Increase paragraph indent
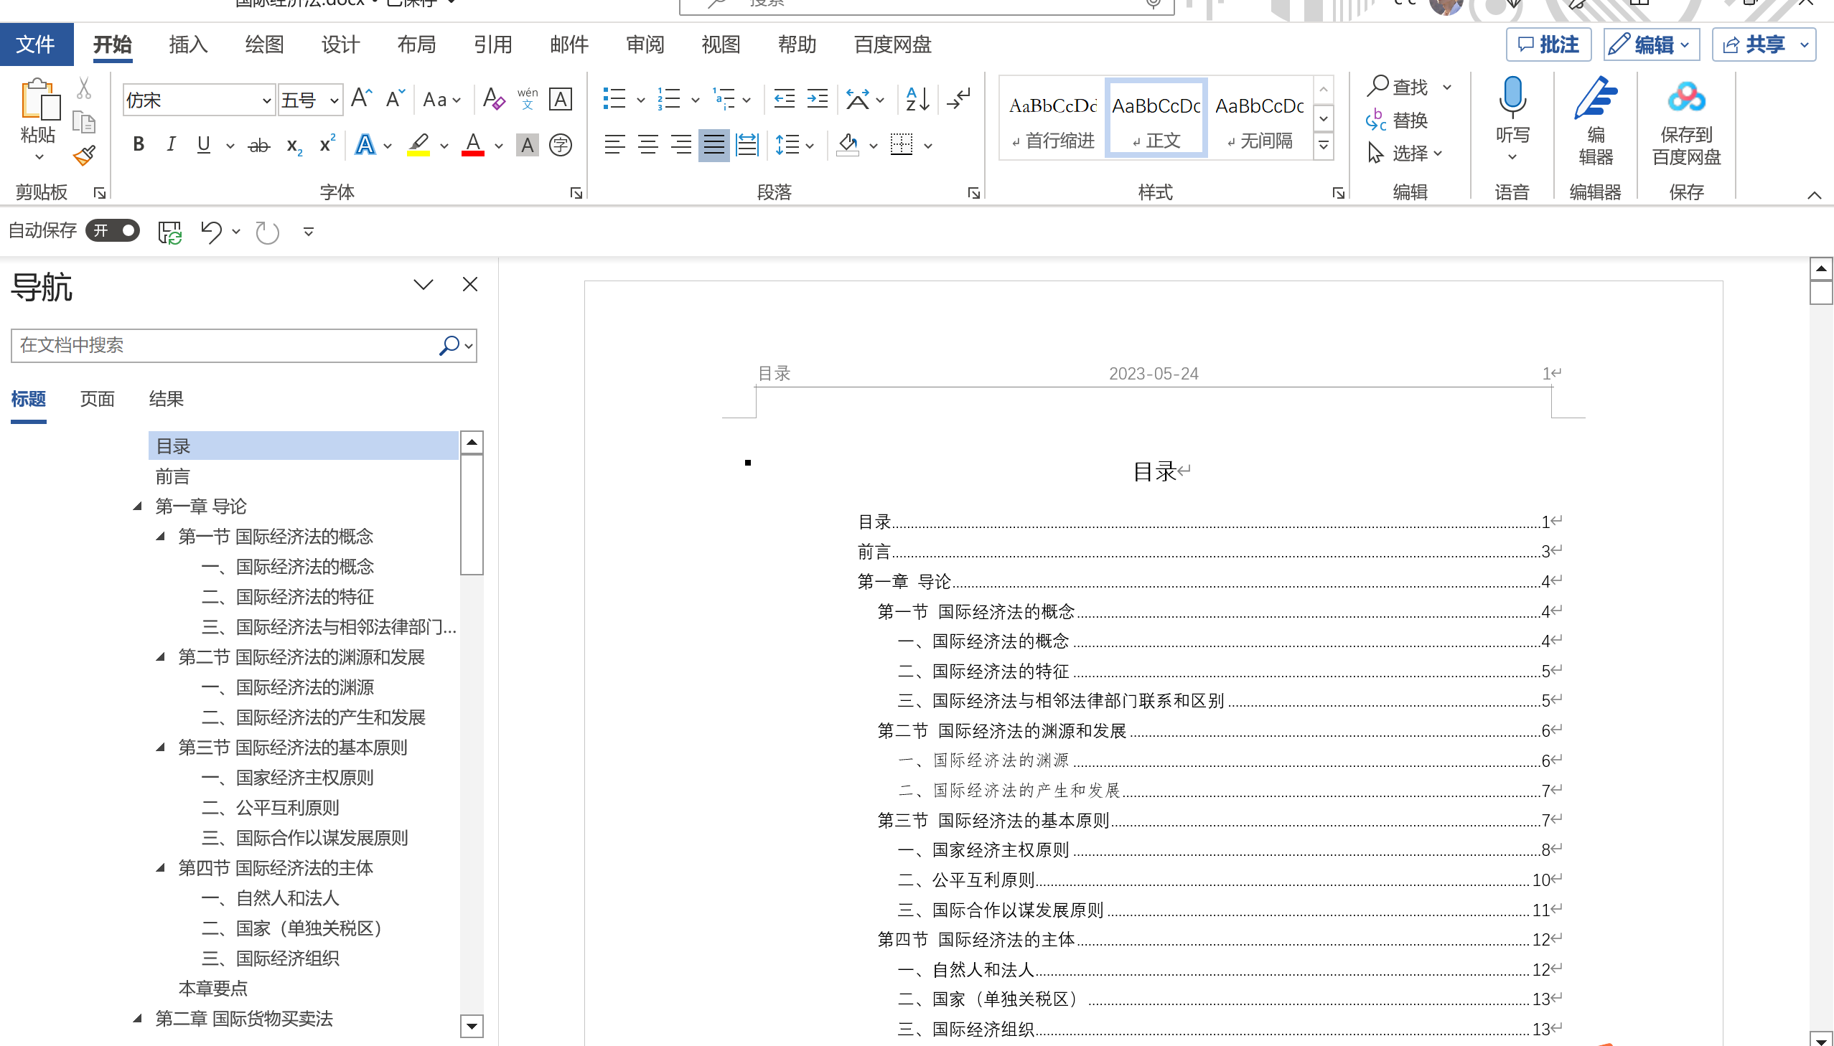This screenshot has width=1834, height=1046. 817,98
